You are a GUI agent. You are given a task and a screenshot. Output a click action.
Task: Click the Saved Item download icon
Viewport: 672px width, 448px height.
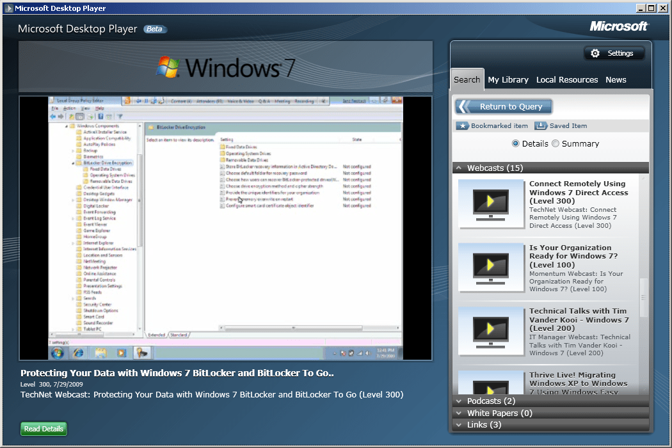pos(540,125)
